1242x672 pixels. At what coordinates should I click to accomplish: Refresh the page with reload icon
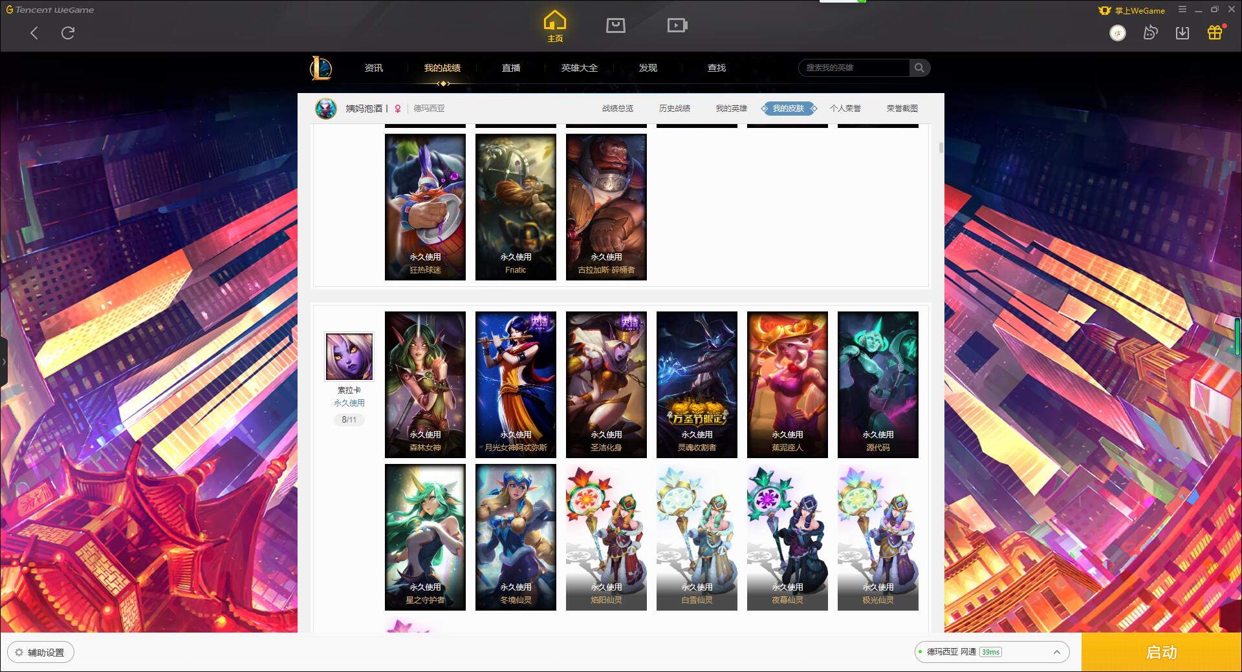tap(68, 33)
